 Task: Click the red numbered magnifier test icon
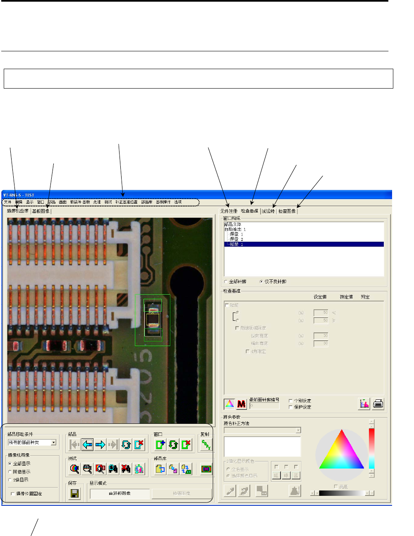tap(100, 469)
